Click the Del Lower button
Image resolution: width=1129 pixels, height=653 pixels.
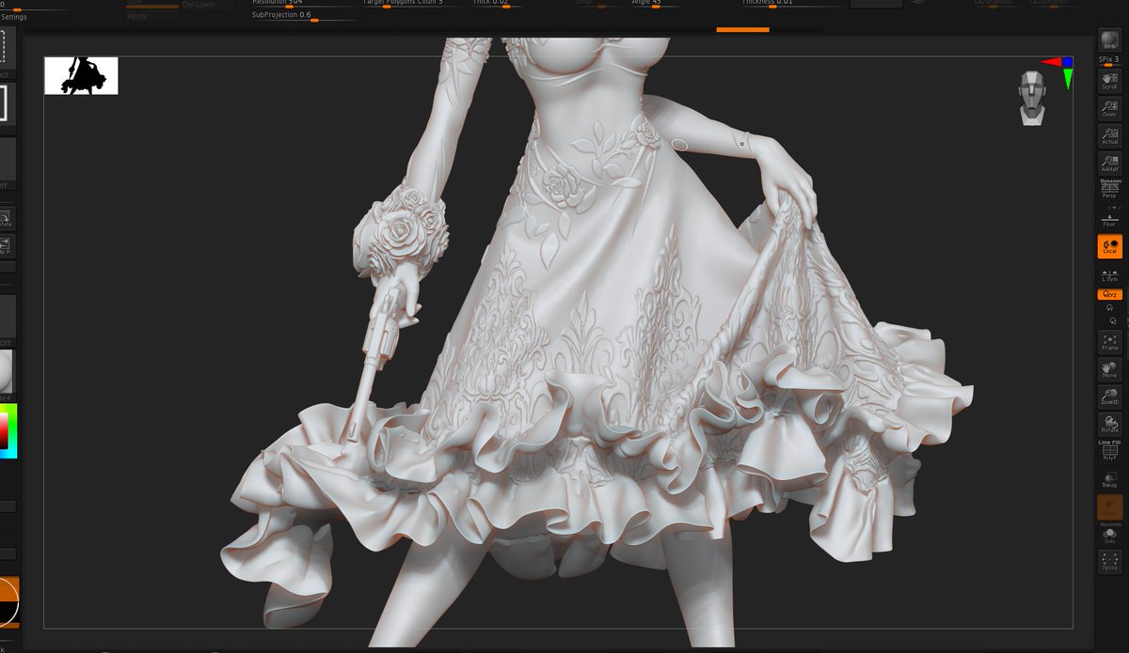[199, 4]
